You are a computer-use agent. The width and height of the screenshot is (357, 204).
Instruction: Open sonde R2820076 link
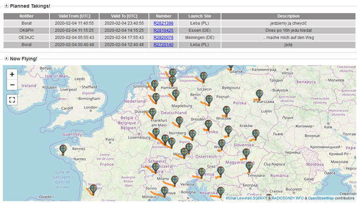tap(163, 37)
